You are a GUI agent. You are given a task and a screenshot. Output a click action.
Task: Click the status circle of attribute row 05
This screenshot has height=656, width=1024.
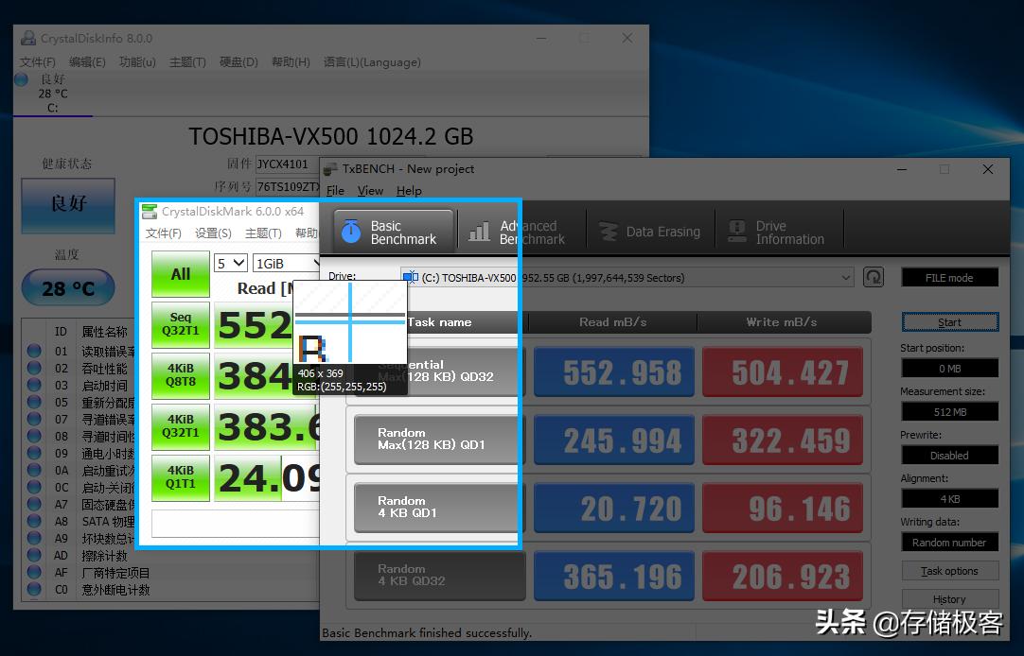(x=34, y=402)
